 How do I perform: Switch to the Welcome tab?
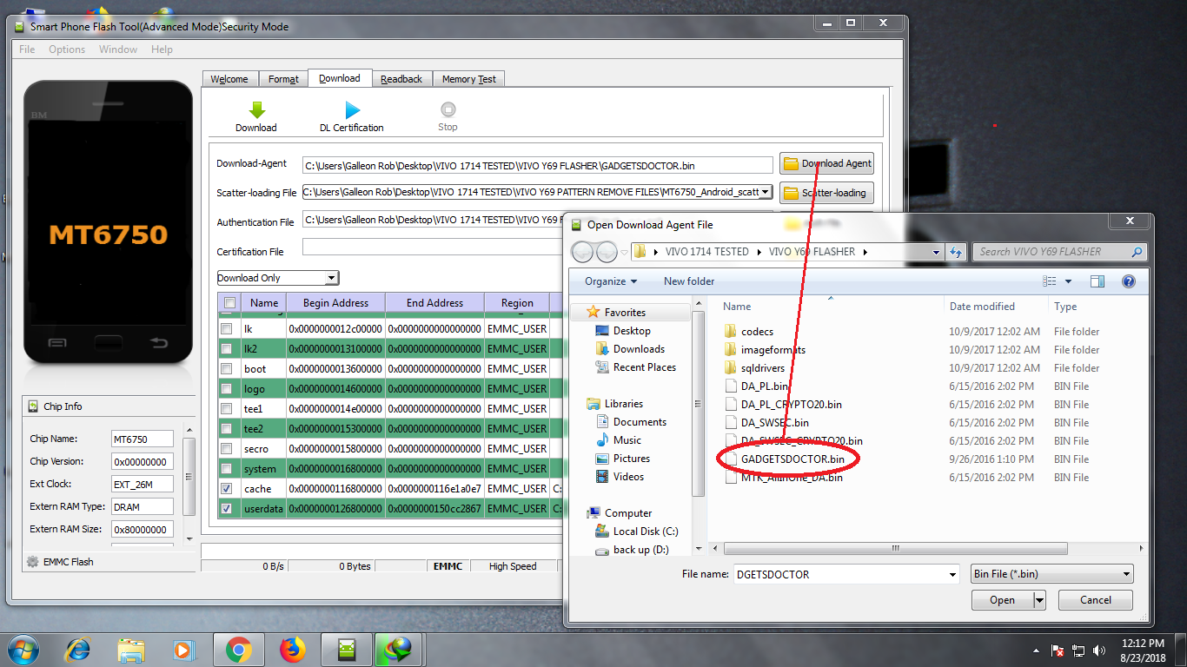pos(229,79)
